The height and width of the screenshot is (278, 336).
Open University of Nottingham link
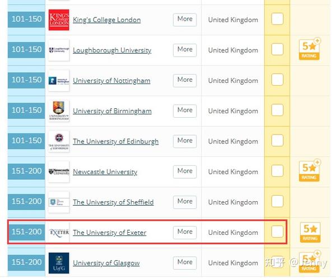111,81
